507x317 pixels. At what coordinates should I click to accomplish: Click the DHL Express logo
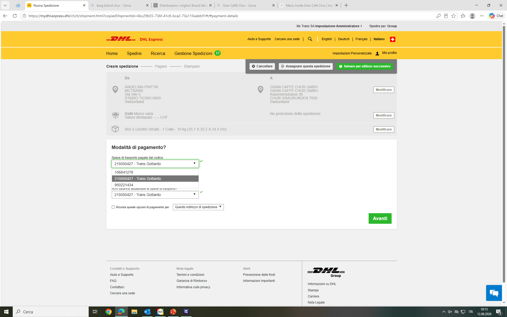134,39
